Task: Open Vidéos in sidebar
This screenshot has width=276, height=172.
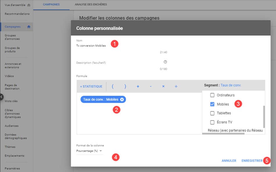Action: click(x=9, y=76)
